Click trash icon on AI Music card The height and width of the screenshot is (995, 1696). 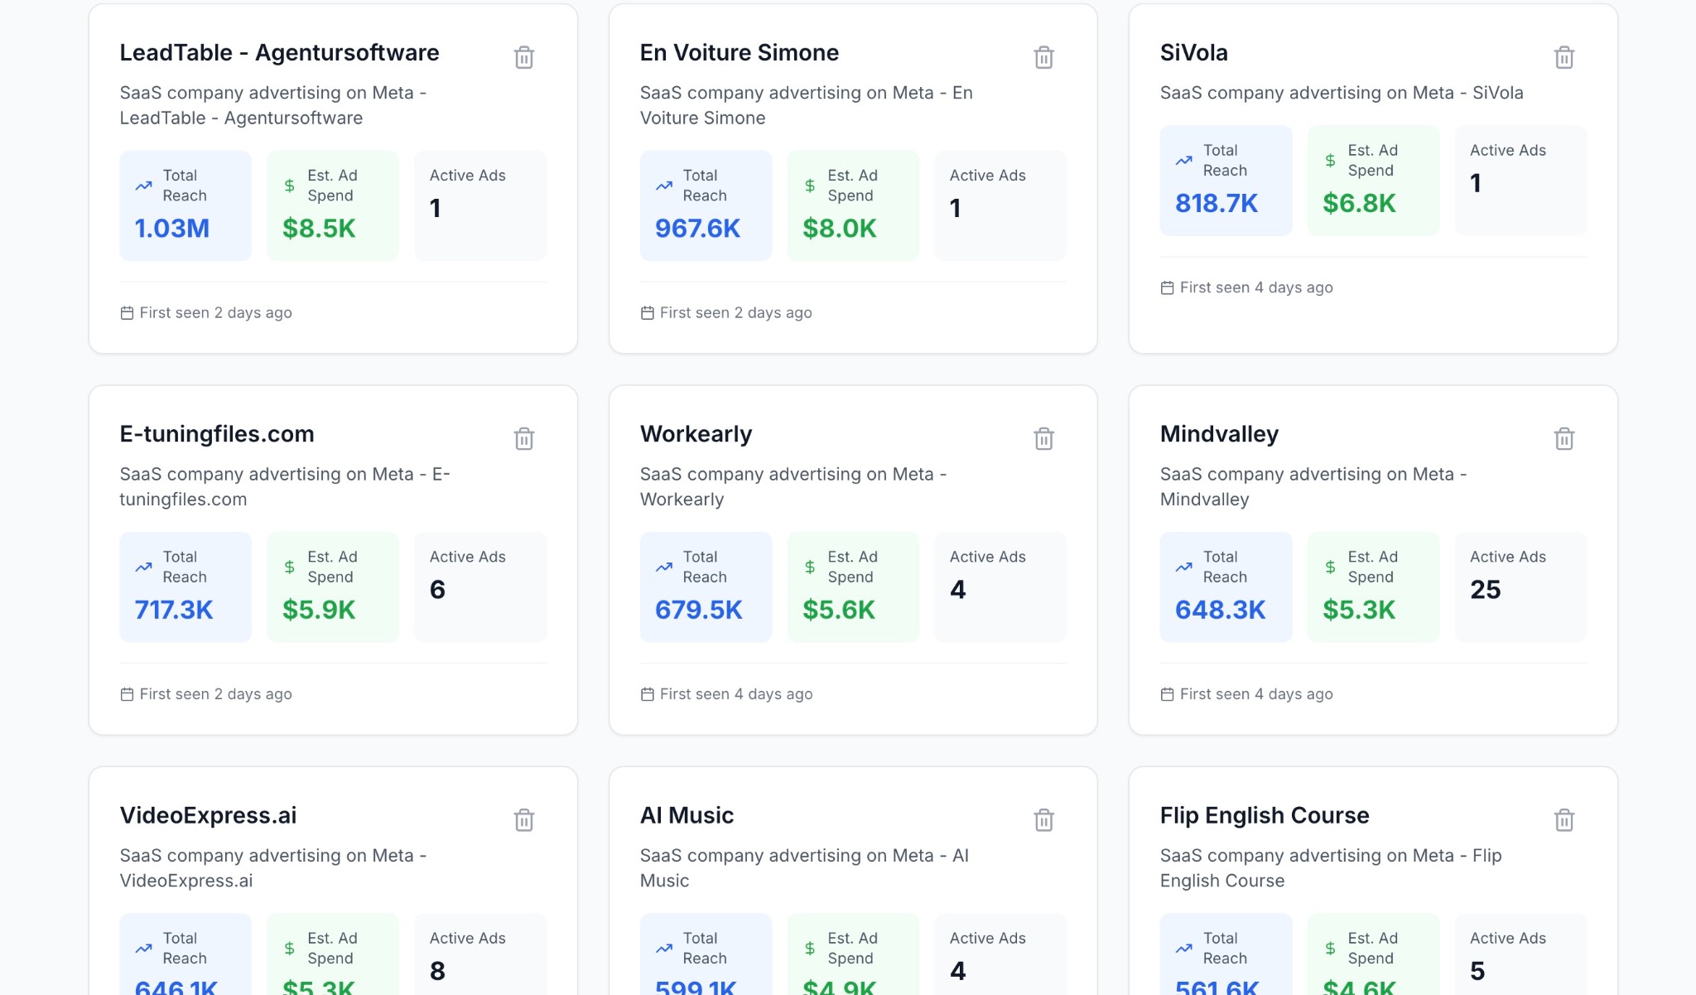tap(1043, 819)
